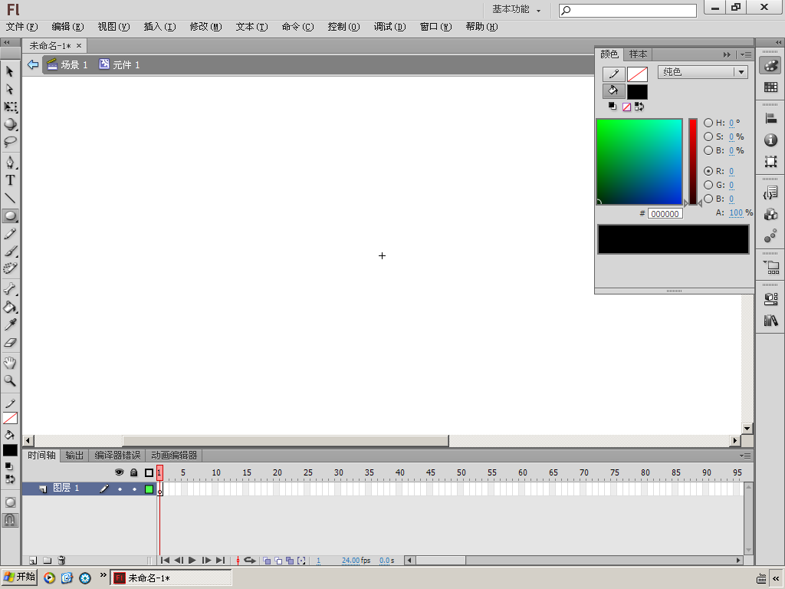Click the Play button in timeline
785x589 pixels.
(192, 561)
